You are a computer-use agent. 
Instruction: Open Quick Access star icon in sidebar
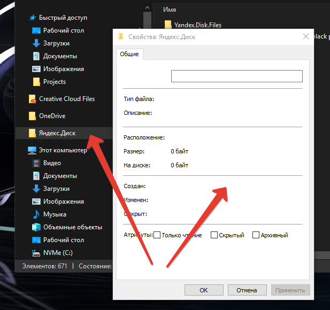coord(32,18)
